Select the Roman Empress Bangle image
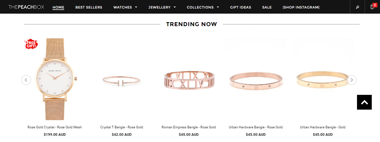The width and height of the screenshot is (380, 142). click(x=189, y=80)
